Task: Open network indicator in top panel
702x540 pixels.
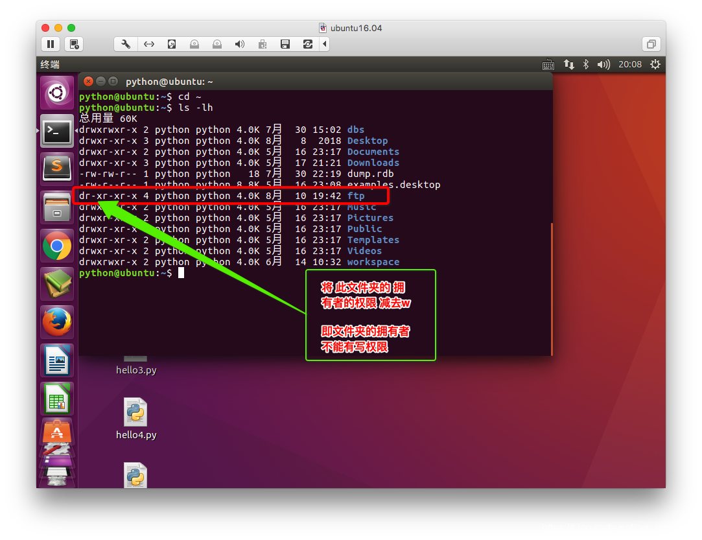Action: 568,64
